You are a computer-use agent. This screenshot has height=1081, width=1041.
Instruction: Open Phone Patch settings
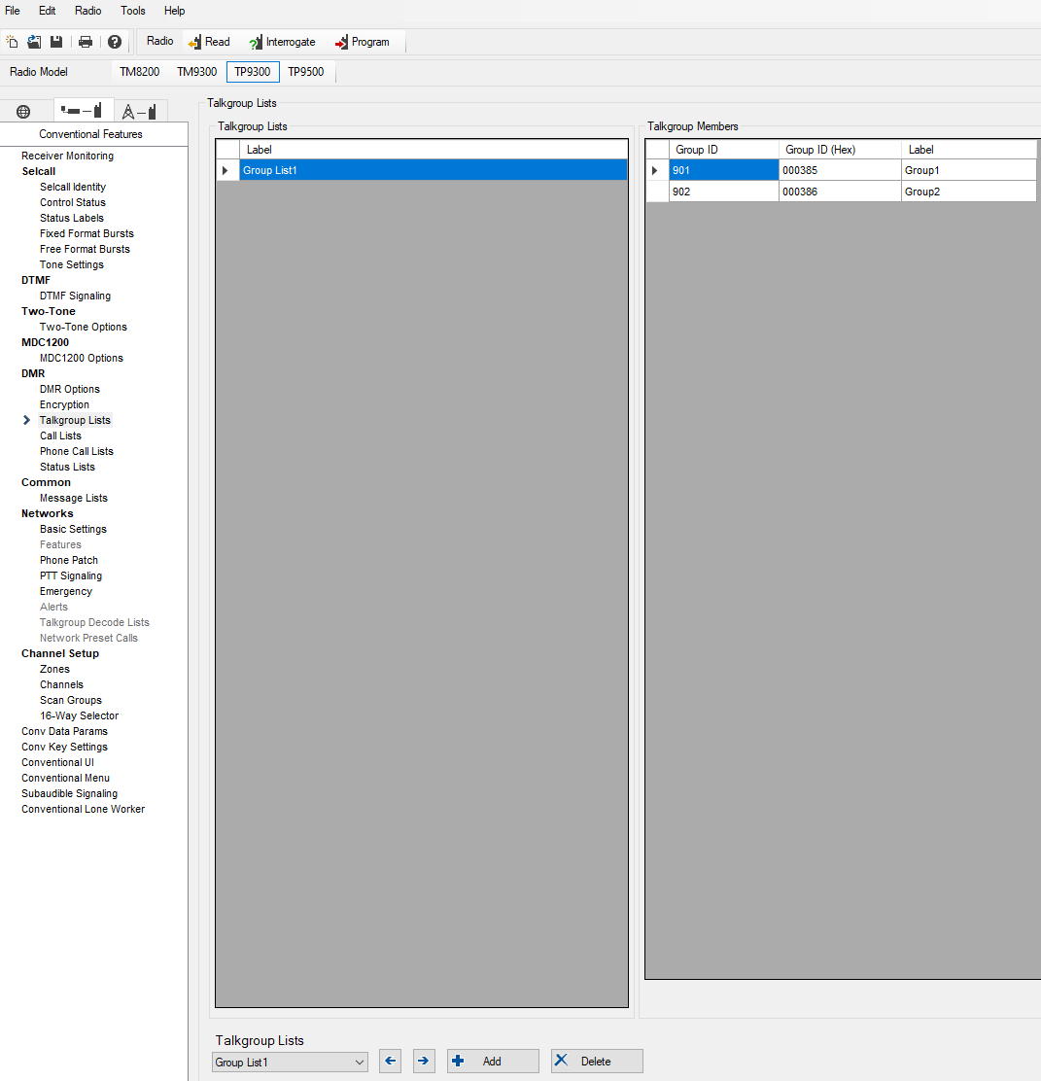[69, 561]
